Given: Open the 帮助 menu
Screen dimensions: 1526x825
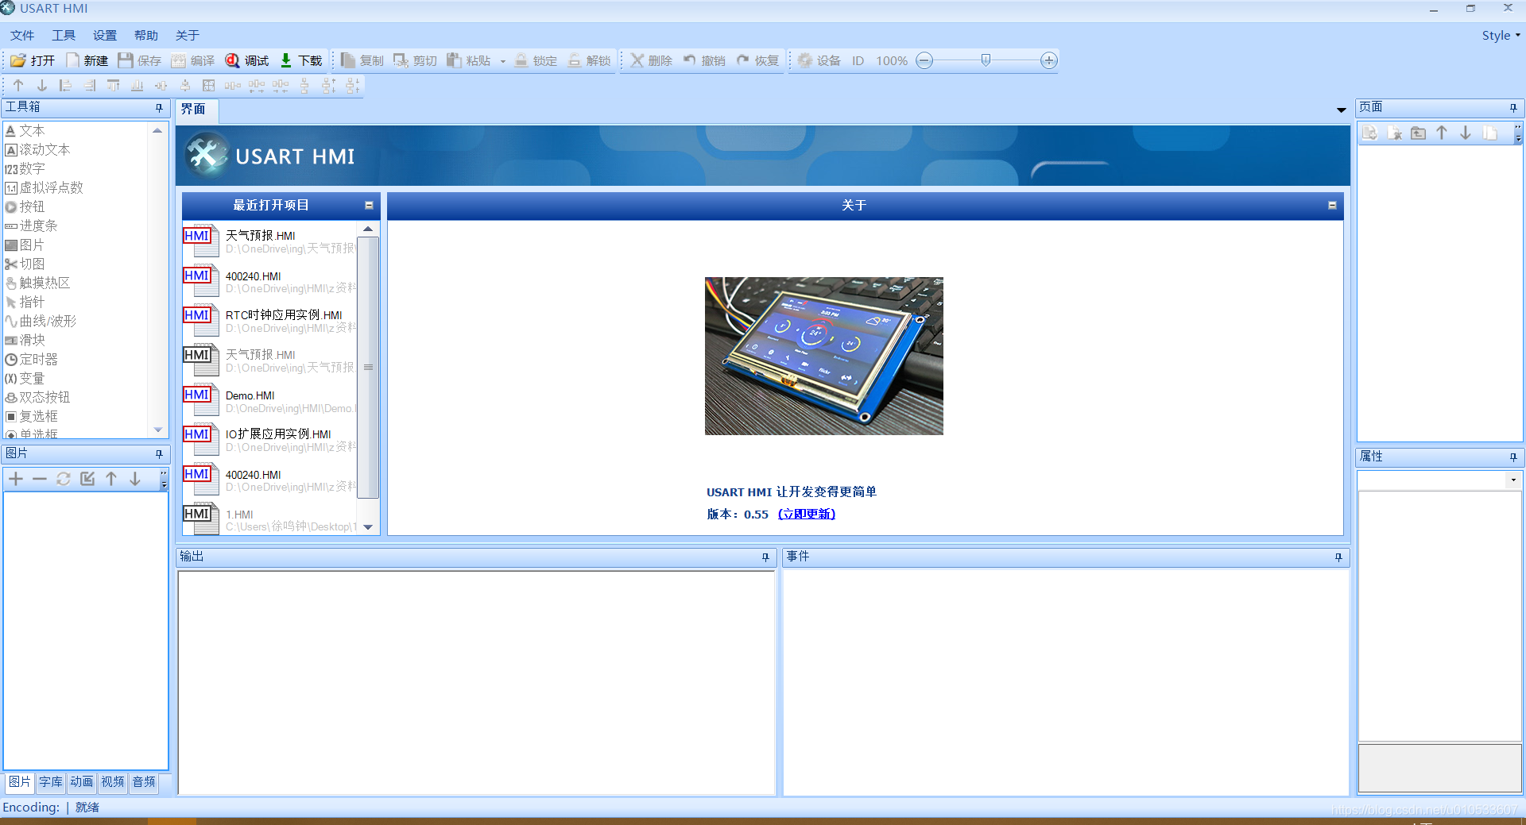Looking at the screenshot, I should 146,36.
